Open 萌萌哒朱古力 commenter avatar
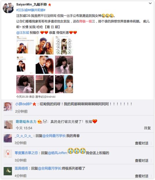 [8, 125]
